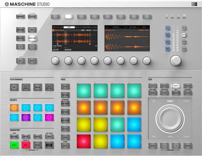Viewport: 202px width, 156px height.
Task: Click the large master volume knob
Action: pos(175,60)
